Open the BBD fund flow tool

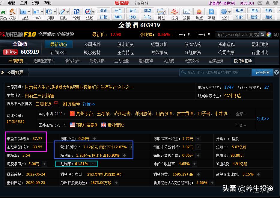click(x=118, y=17)
